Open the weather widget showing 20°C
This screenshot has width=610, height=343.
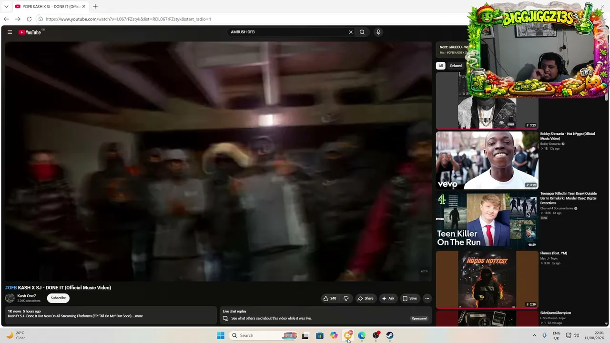click(15, 335)
